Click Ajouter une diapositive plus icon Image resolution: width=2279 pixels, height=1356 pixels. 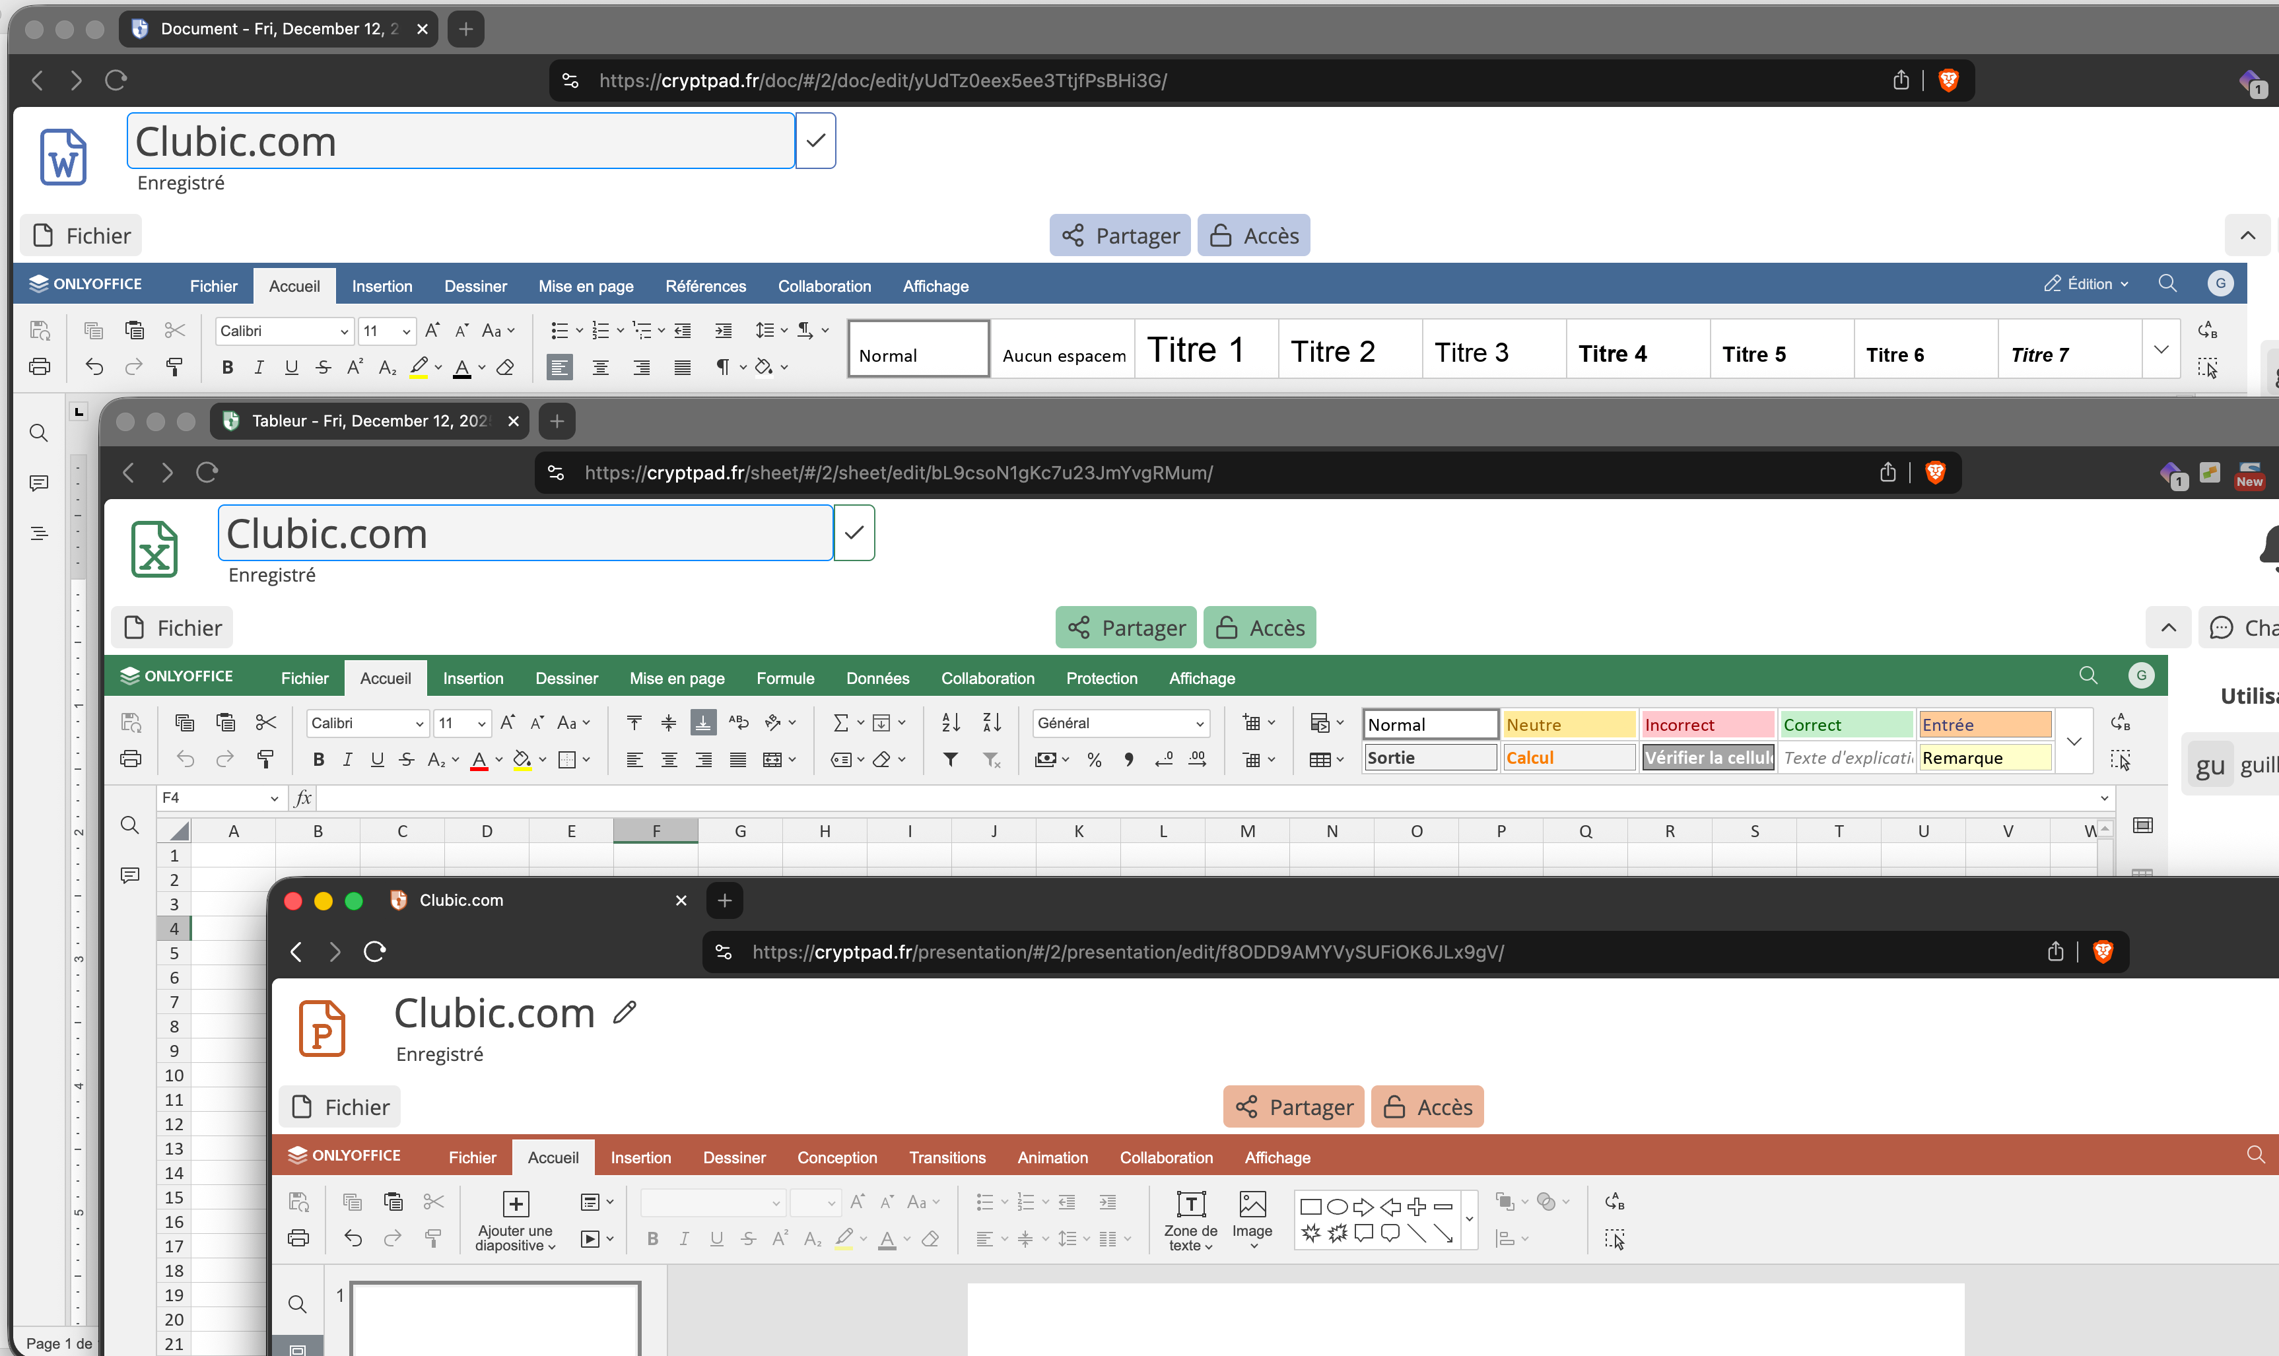click(516, 1204)
